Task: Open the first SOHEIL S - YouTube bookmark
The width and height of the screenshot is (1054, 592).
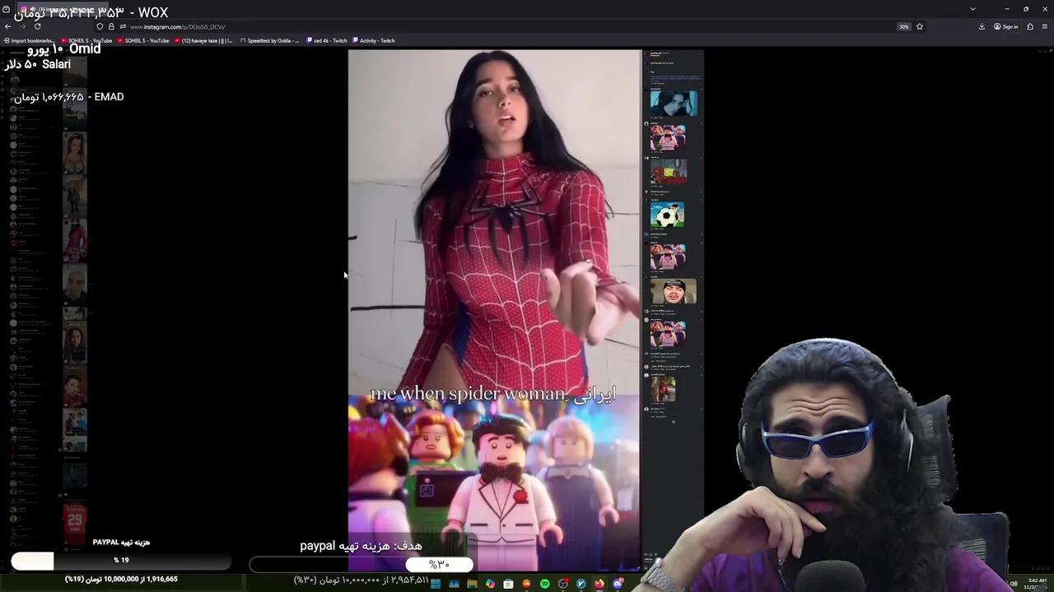Action: pos(86,40)
